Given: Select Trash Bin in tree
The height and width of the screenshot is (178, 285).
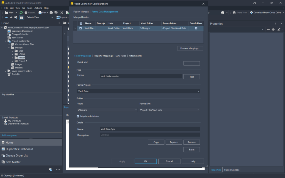Looking at the screenshot, I should click(16, 74).
